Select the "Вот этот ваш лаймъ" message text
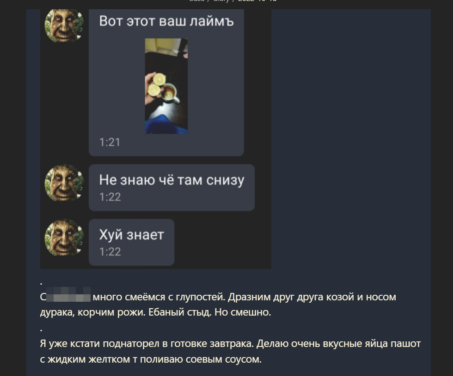 coord(166,21)
